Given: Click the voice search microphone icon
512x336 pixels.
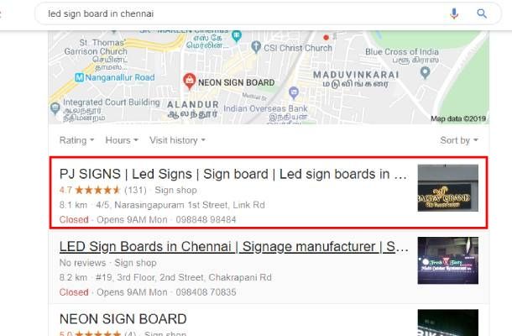Looking at the screenshot, I should [454, 13].
